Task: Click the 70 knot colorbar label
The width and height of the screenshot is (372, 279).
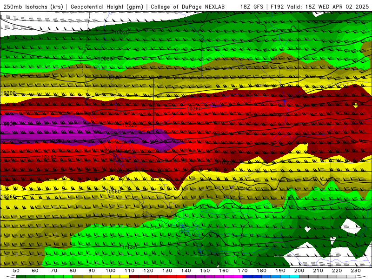Action: 54,271
